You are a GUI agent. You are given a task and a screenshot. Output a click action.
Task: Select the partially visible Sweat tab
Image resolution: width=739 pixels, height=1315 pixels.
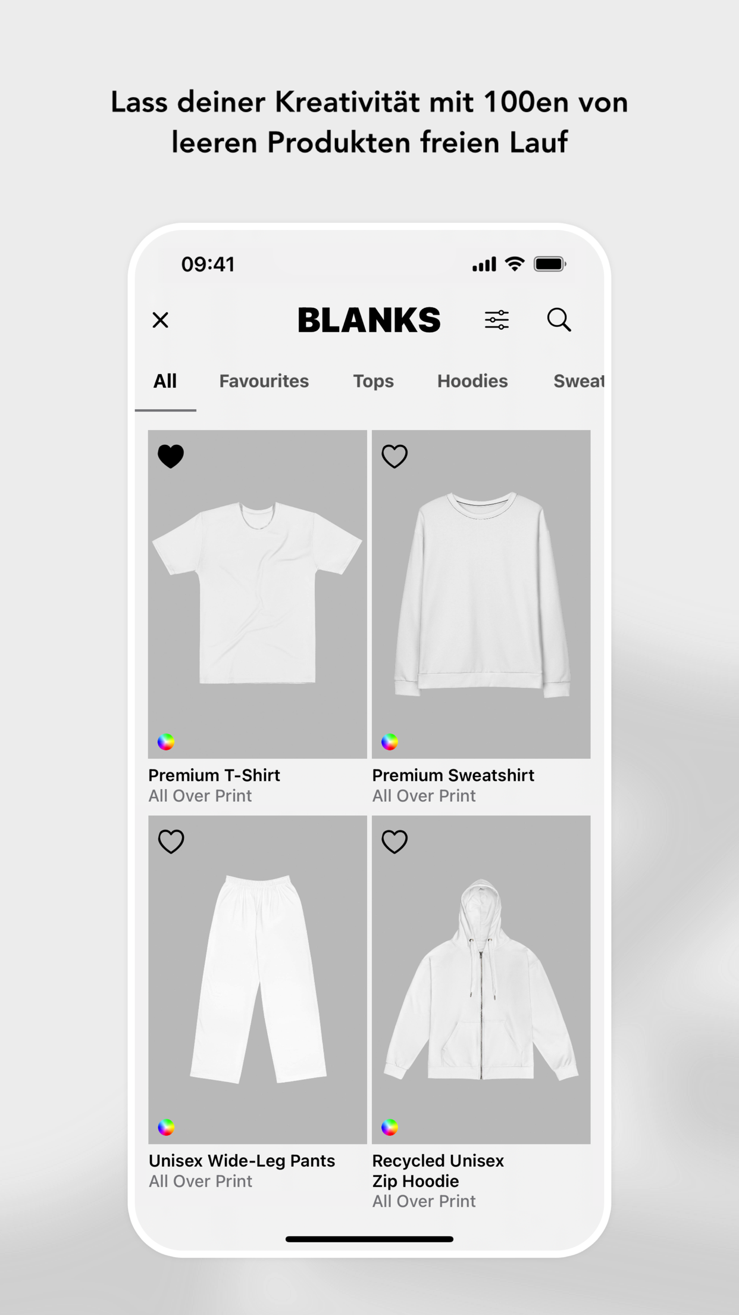578,381
